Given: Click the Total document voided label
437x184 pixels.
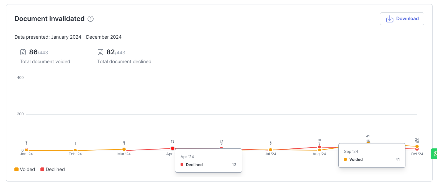Looking at the screenshot, I should [x=45, y=62].
